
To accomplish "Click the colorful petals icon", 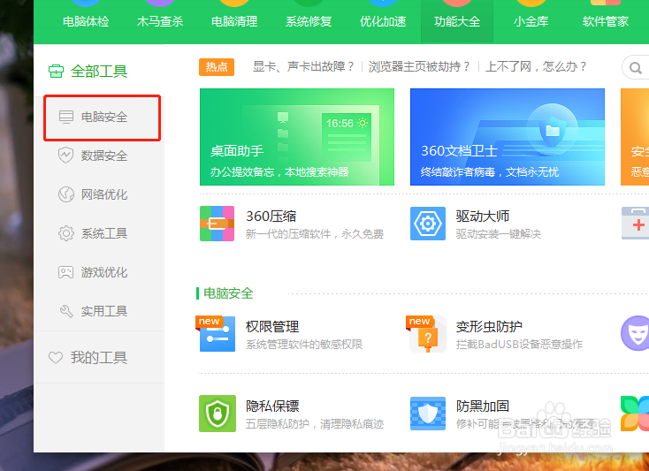I will [635, 414].
